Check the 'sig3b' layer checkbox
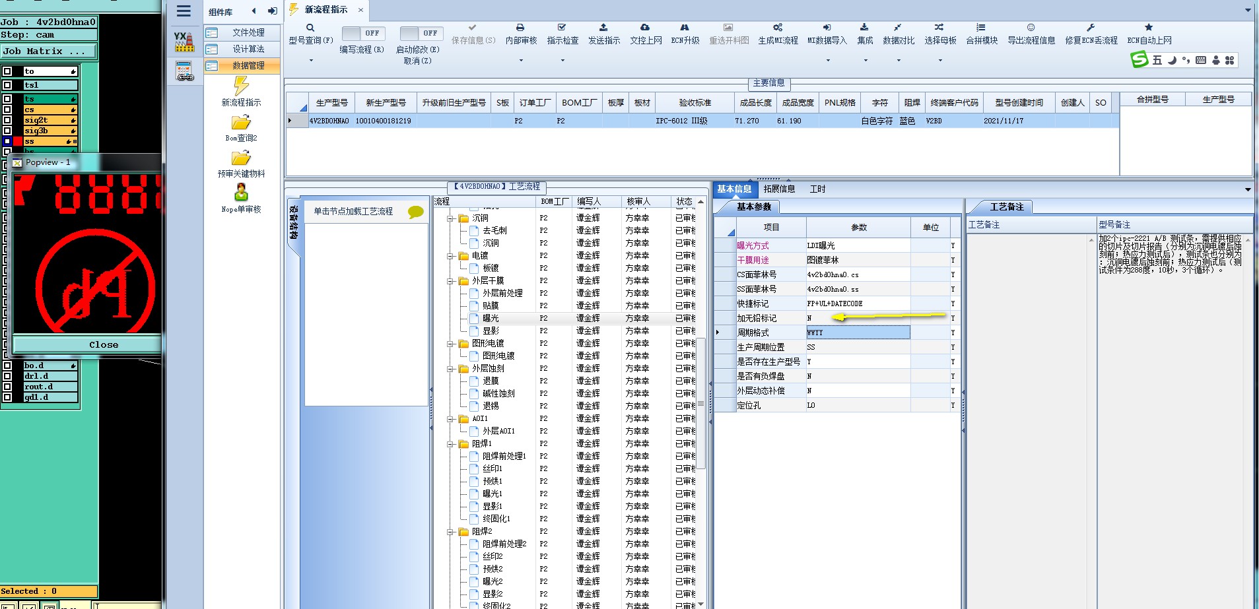This screenshot has height=609, width=1259. click(7, 131)
